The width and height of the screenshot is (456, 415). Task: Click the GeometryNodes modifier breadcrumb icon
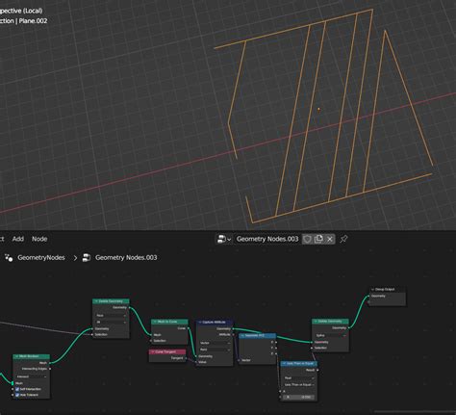pyautogui.click(x=9, y=257)
